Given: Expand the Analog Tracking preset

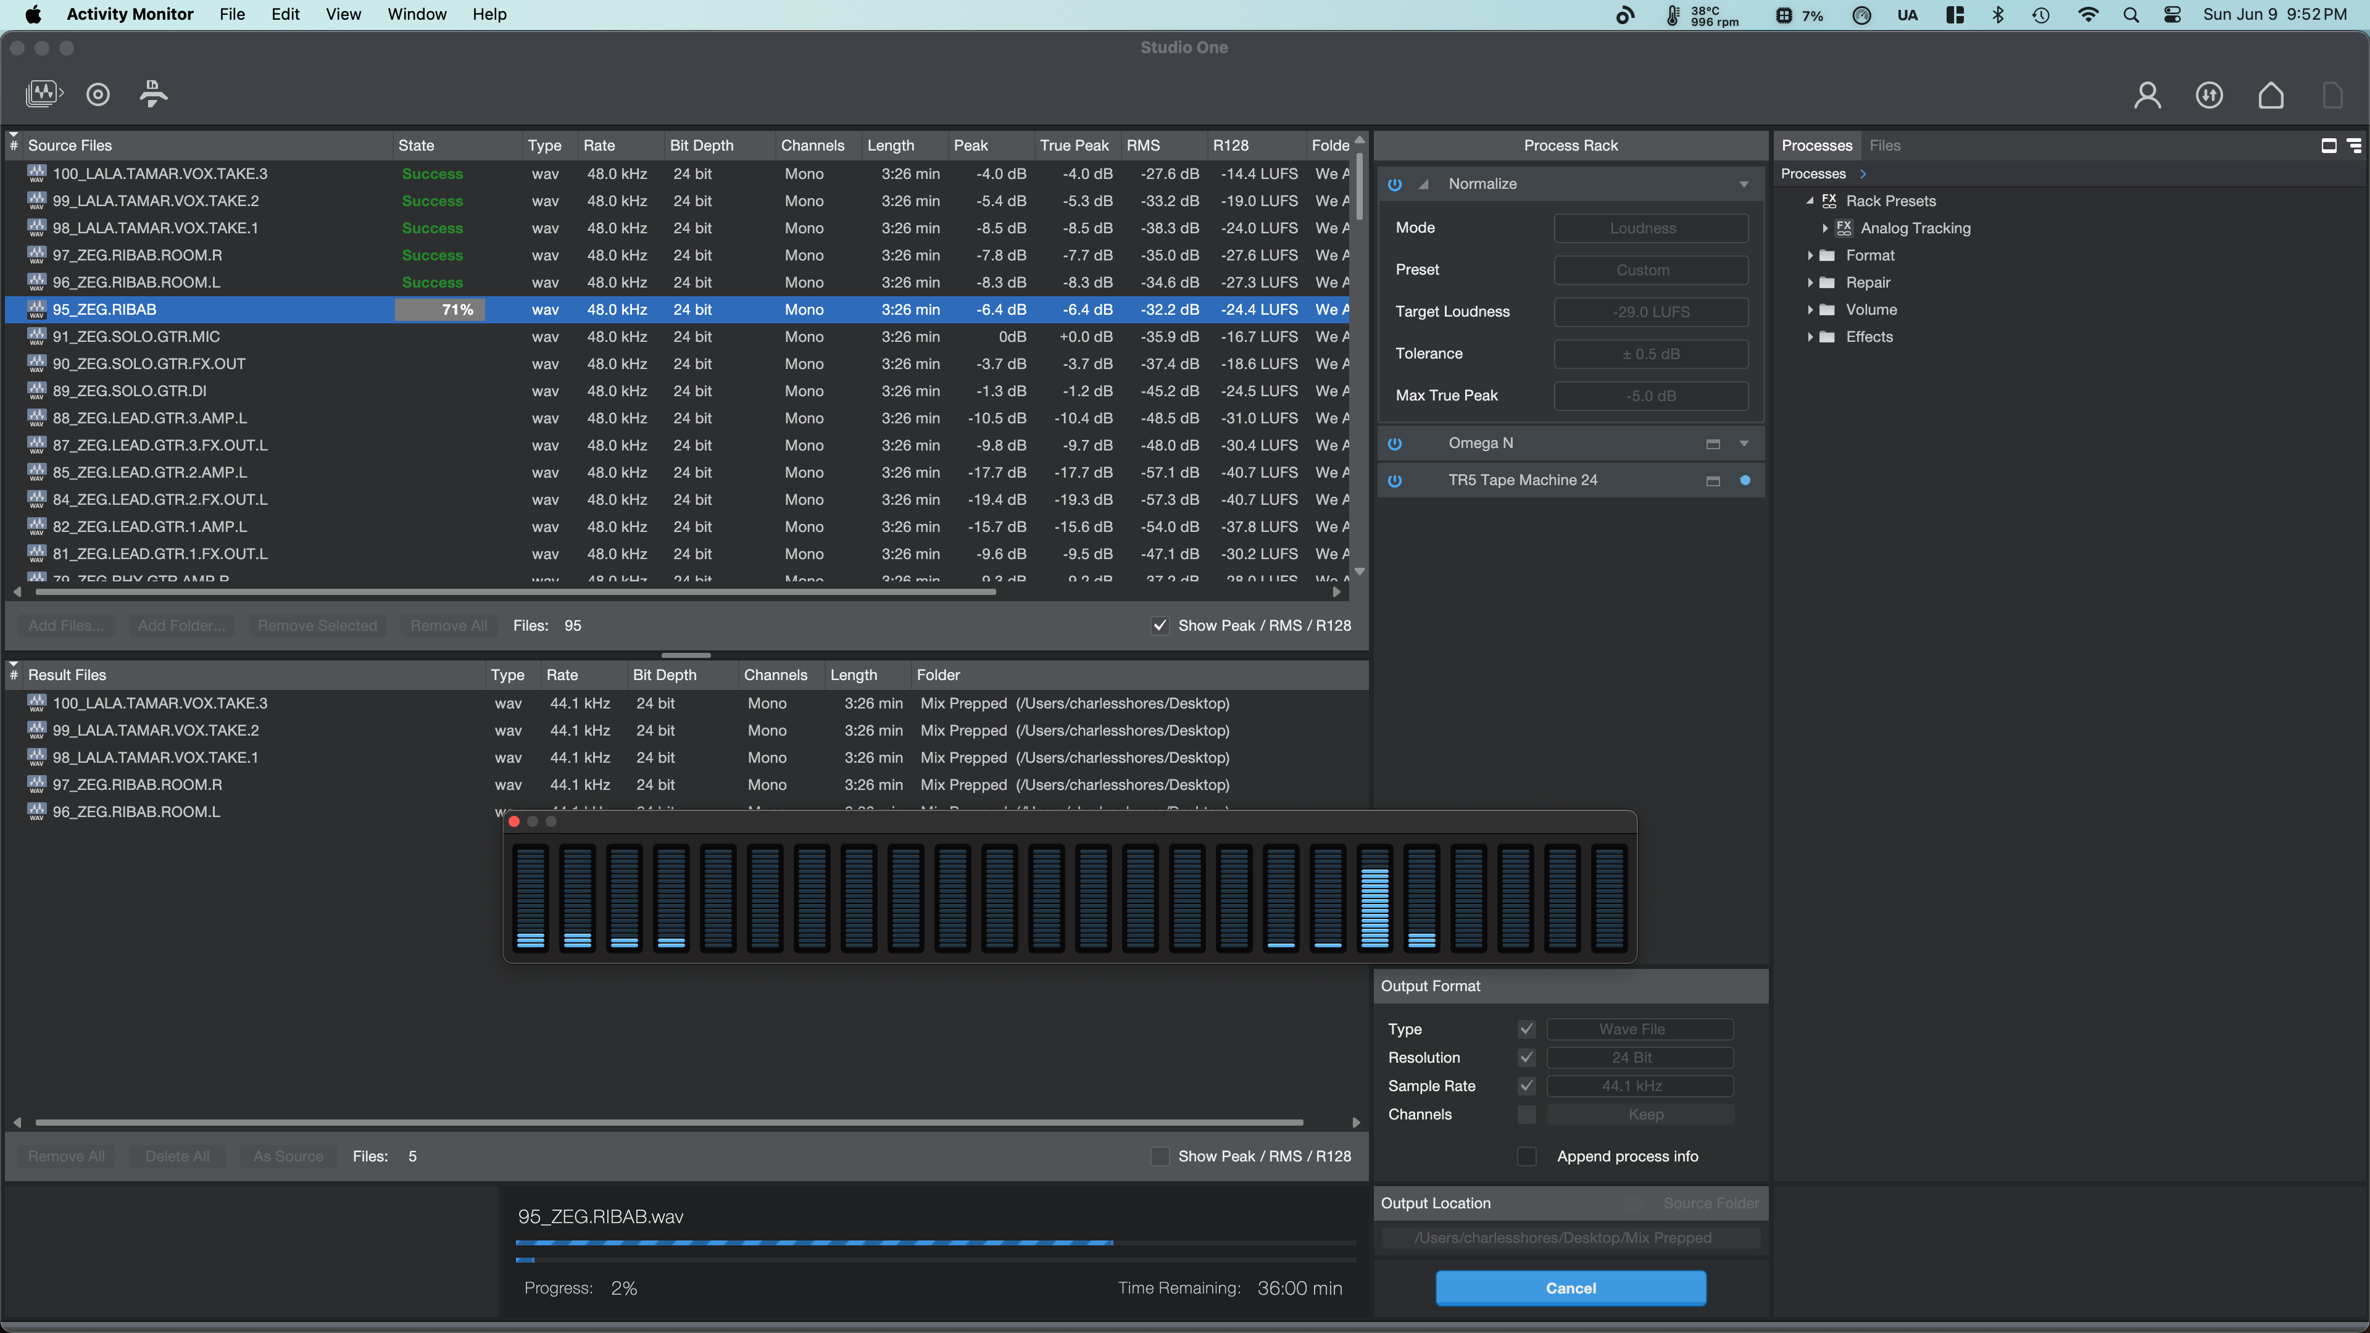Looking at the screenshot, I should 1824,228.
